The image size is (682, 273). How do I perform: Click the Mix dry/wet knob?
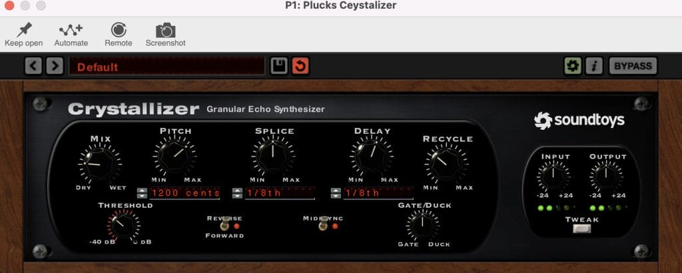point(100,163)
